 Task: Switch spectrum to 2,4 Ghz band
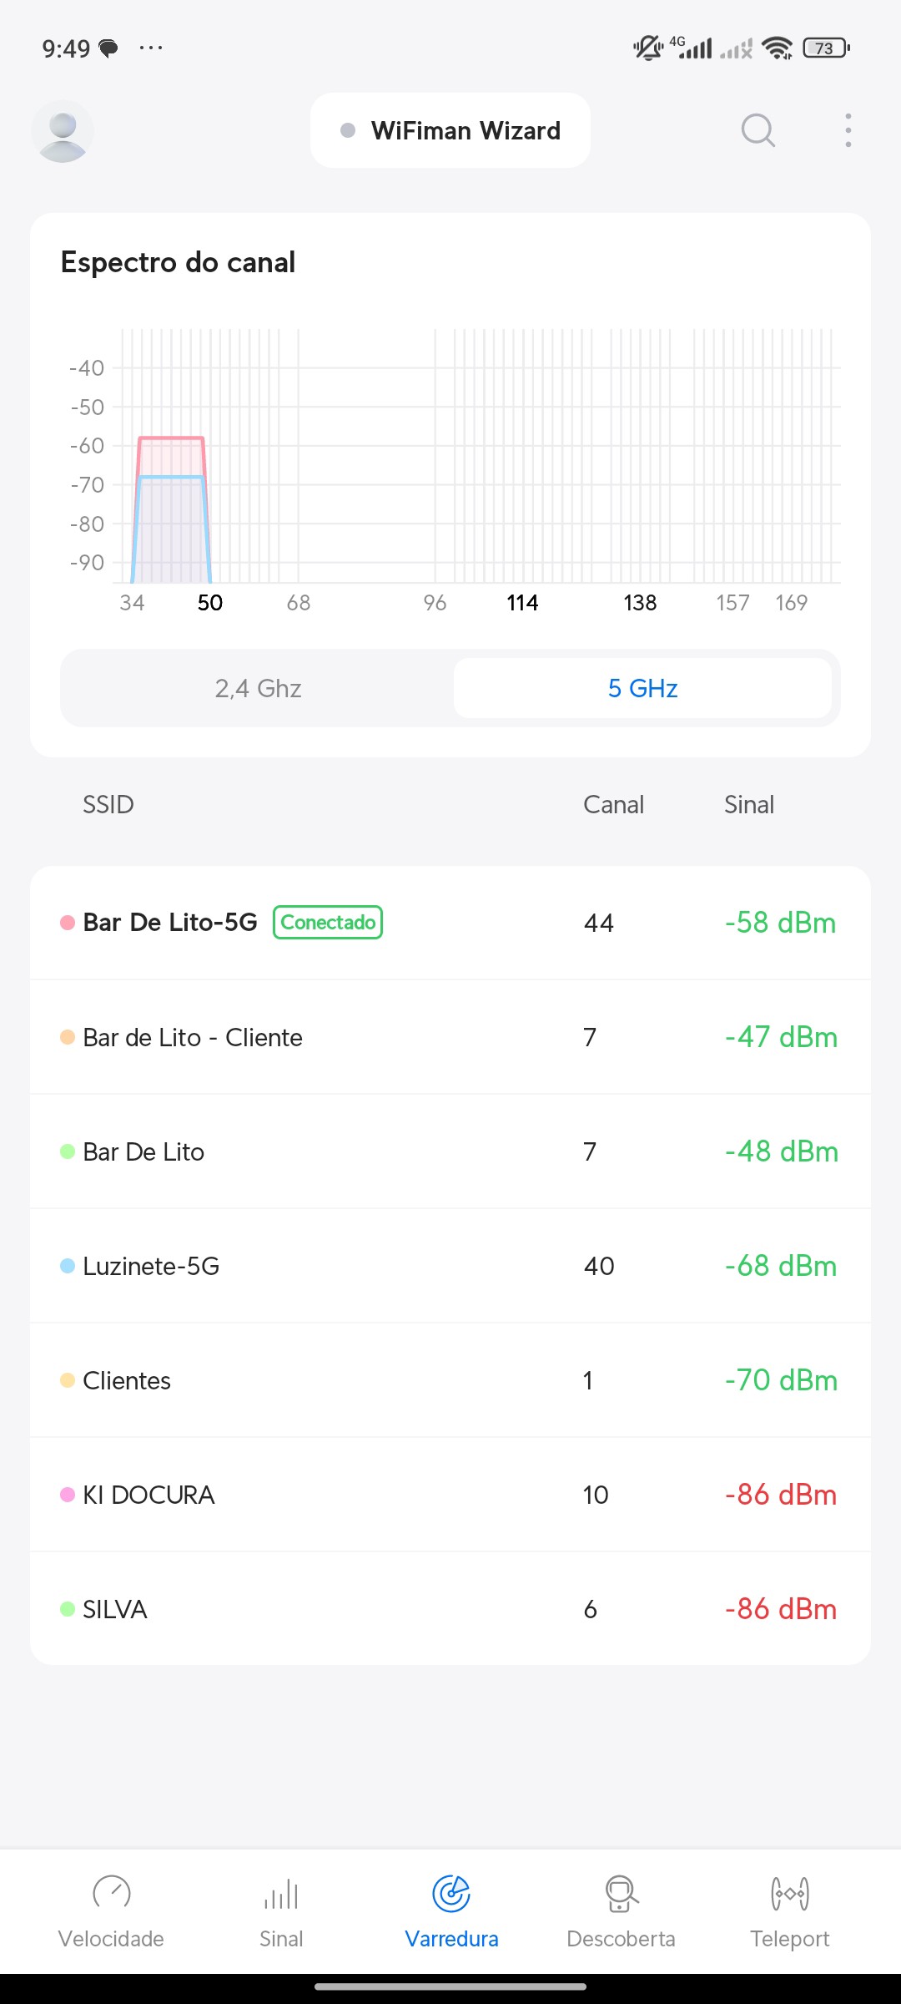[258, 688]
